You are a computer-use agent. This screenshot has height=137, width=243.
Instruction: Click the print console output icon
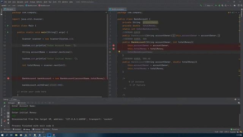(x=8, y=120)
